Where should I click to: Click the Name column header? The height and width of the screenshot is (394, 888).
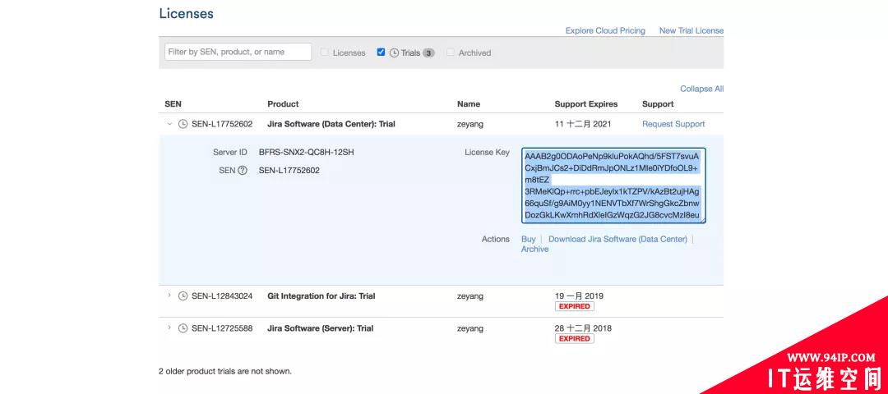tap(469, 104)
